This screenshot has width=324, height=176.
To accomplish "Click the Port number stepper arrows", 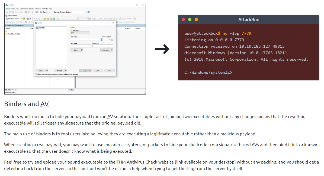I will [x=112, y=40].
